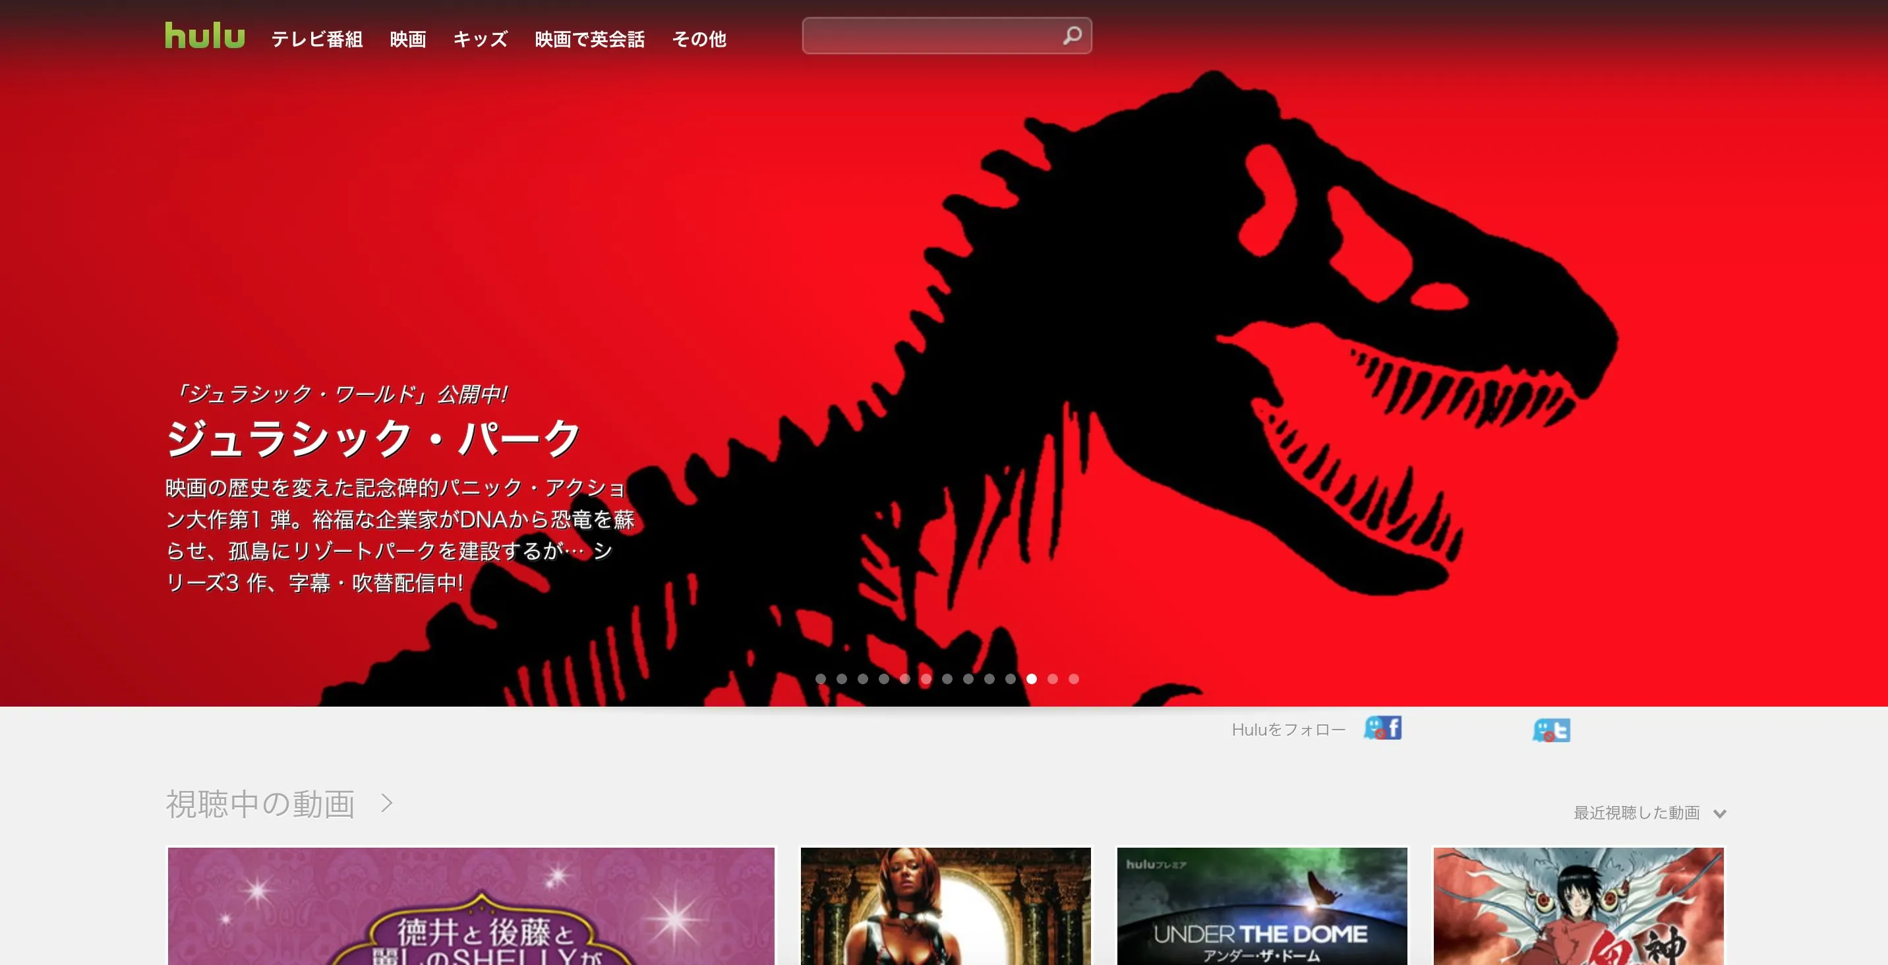The width and height of the screenshot is (1888, 965).
Task: Open Hulu's Facebook follow icon
Action: click(1382, 728)
